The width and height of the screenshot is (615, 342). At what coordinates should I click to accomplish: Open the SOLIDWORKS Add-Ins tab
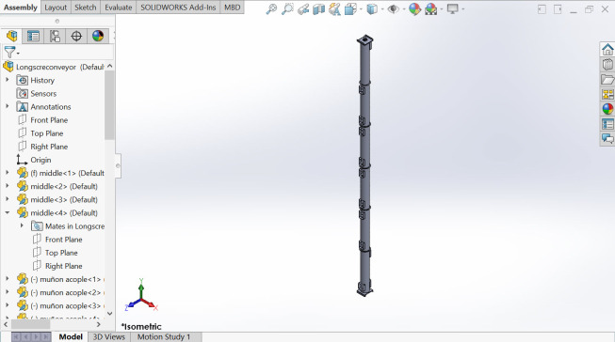coord(178,7)
